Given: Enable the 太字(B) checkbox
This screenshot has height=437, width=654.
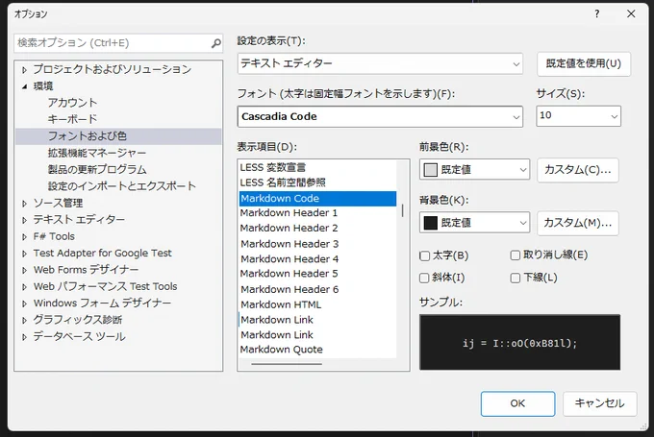Looking at the screenshot, I should [424, 255].
